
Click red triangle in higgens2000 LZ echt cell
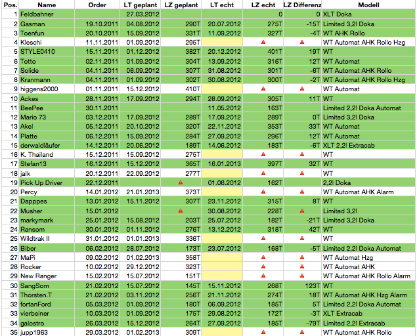pyautogui.click(x=263, y=89)
